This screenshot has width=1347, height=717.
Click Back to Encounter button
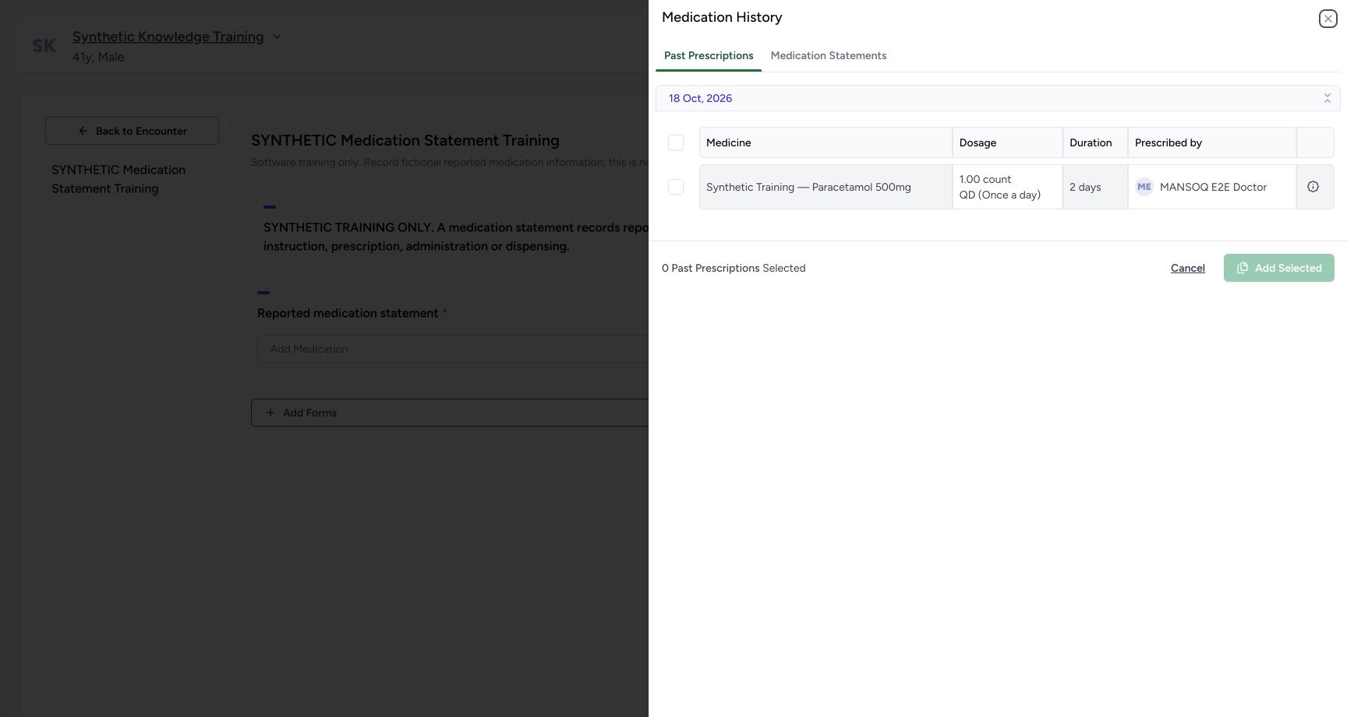132,131
